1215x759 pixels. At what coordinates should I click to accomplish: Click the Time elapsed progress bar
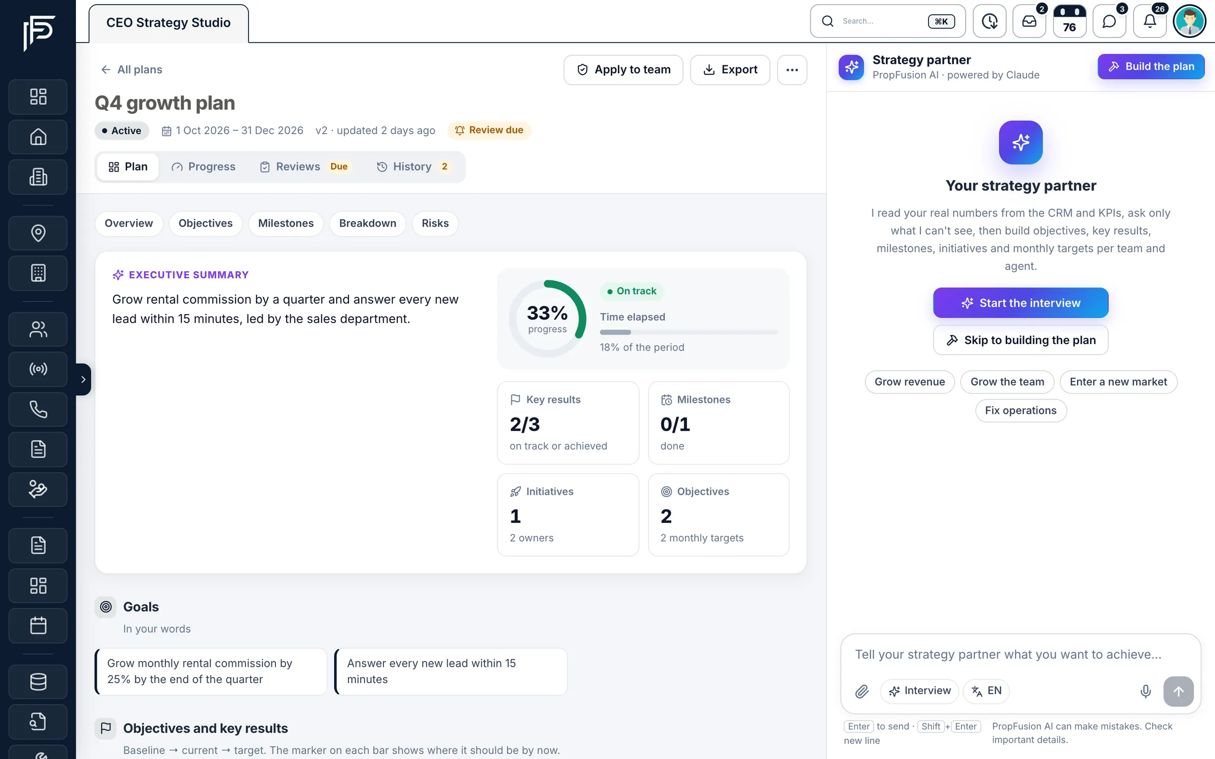(x=688, y=332)
